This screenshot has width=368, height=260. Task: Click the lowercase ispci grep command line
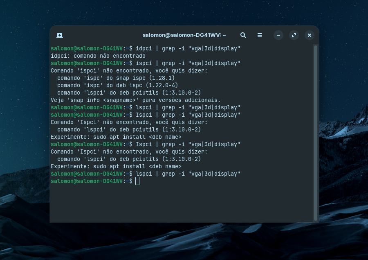[x=188, y=63]
